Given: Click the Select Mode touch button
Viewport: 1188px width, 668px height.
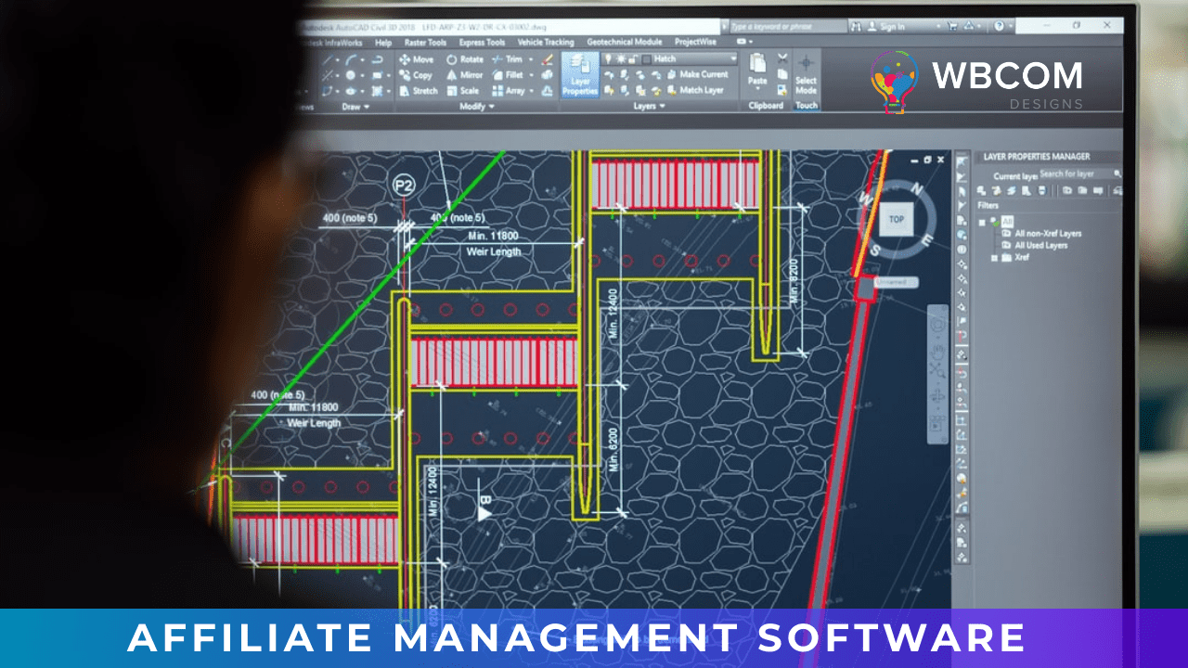Looking at the screenshot, I should point(806,74).
